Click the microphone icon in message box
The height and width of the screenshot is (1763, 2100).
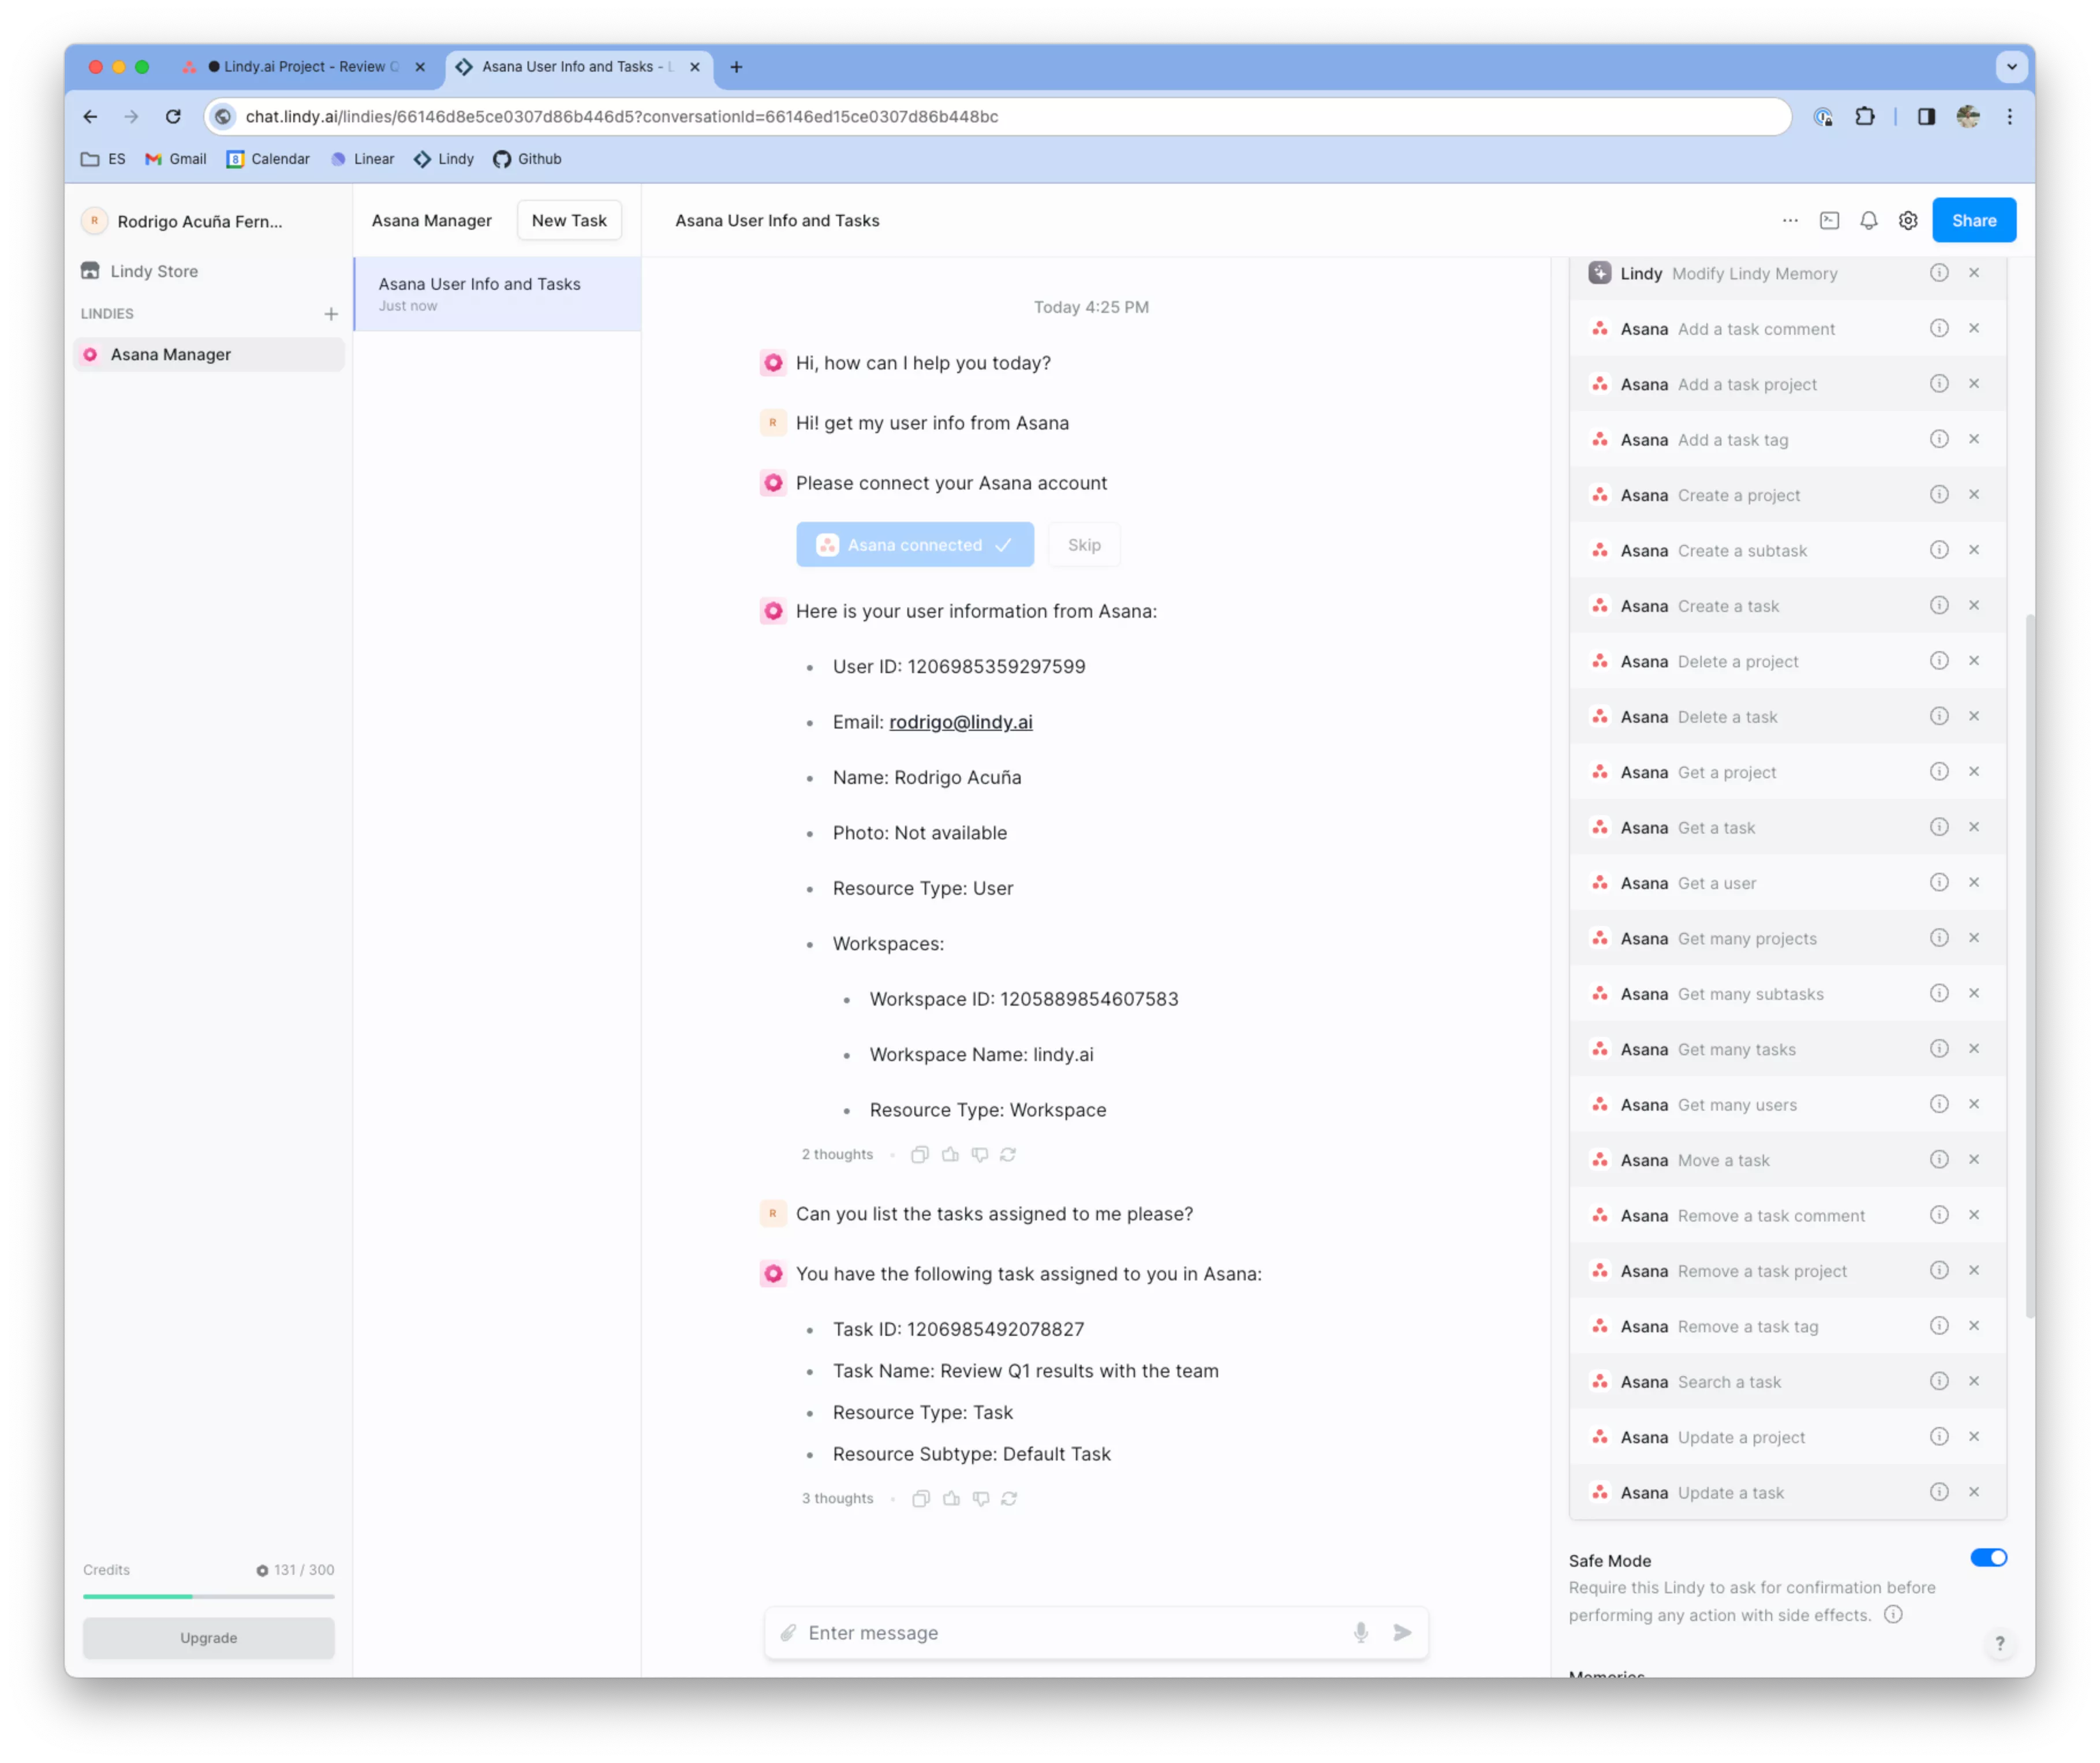1360,1633
